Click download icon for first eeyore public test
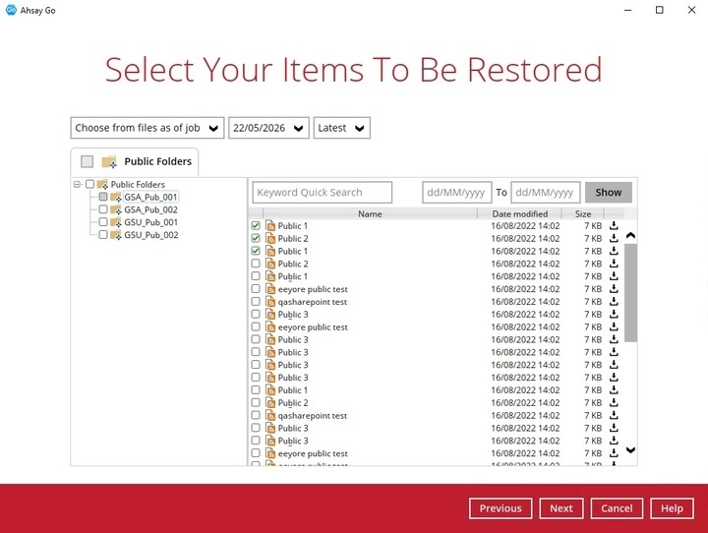Image resolution: width=708 pixels, height=533 pixels. tap(614, 289)
